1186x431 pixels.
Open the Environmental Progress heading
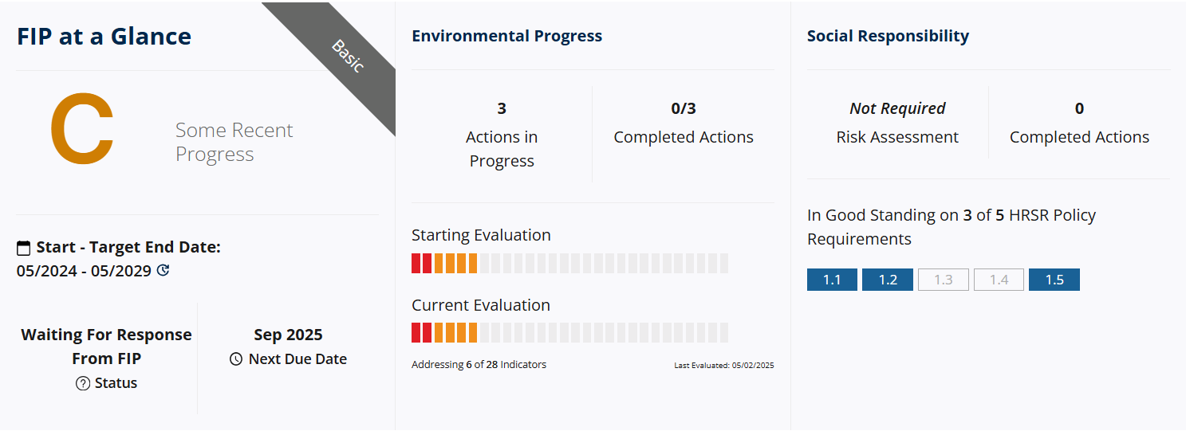click(x=506, y=36)
